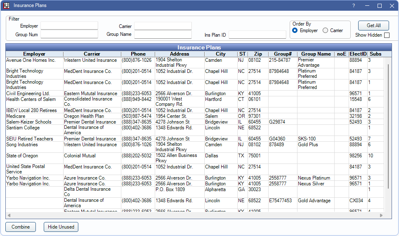Select Civil Engineering Ltd. employer row
Viewport: 399px width, 236px height.
[195, 93]
